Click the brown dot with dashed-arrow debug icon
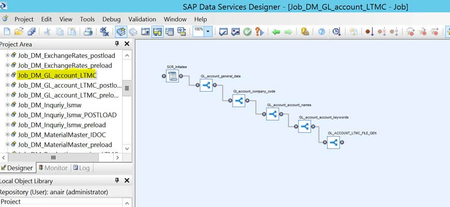Viewport: 450px width, 207px height. (394, 32)
